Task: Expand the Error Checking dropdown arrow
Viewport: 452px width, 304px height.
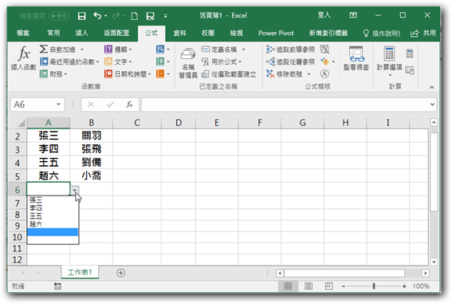Action: [x=333, y=61]
